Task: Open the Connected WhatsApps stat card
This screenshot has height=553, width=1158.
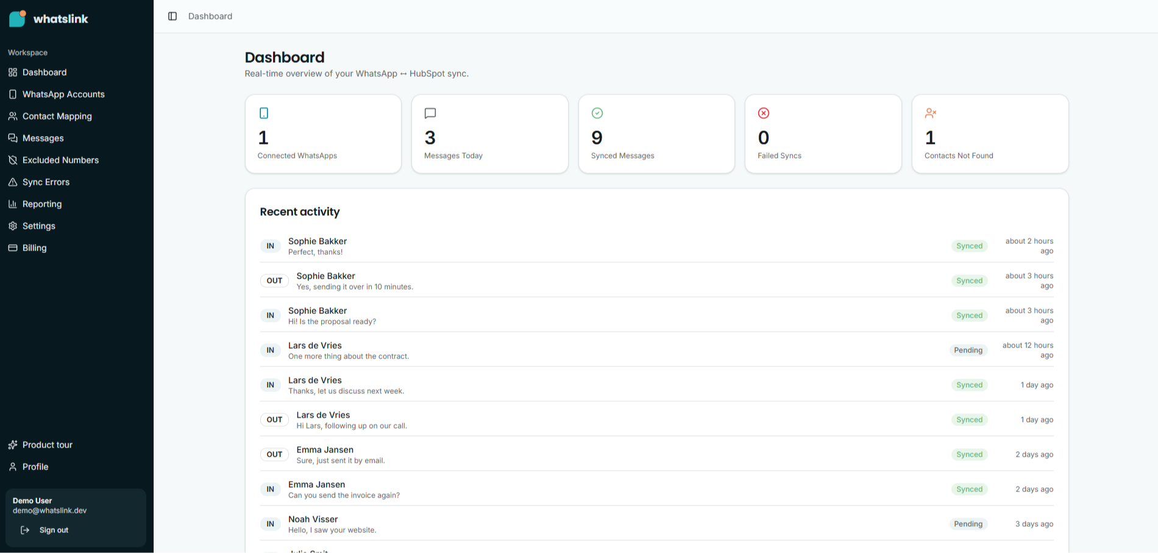Action: pos(323,134)
